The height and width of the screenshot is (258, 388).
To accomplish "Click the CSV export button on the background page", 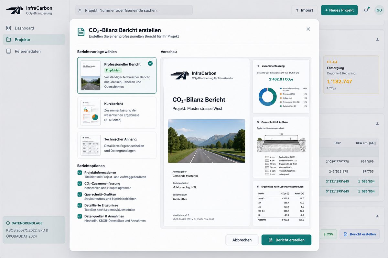I will tap(328, 234).
